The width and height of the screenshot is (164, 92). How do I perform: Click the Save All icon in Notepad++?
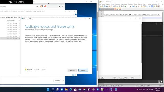click(x=107, y=6)
